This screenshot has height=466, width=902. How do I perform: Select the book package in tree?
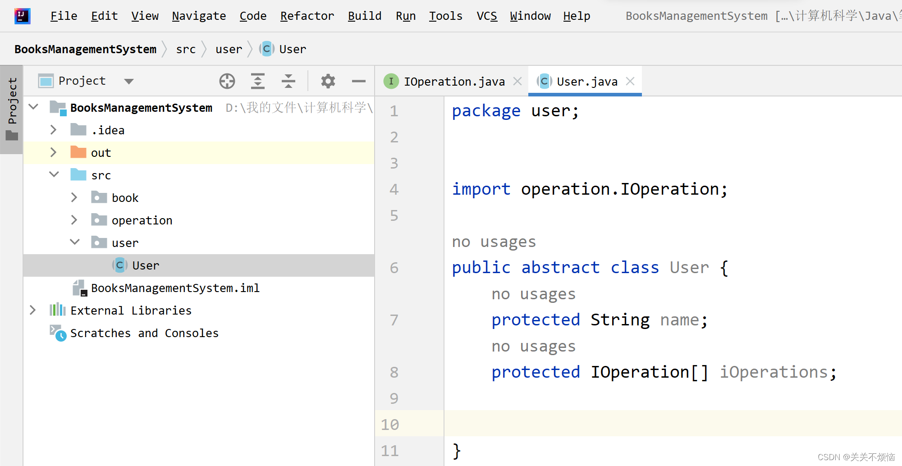199,198
